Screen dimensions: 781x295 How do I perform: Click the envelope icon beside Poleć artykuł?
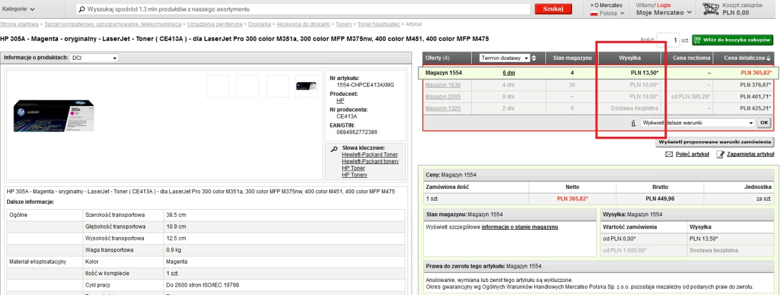[x=668, y=154]
